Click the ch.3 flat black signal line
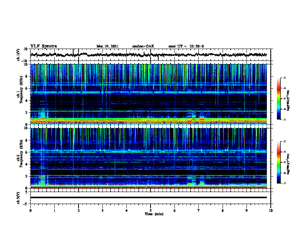The width and height of the screenshot is (305, 236). click(x=149, y=197)
